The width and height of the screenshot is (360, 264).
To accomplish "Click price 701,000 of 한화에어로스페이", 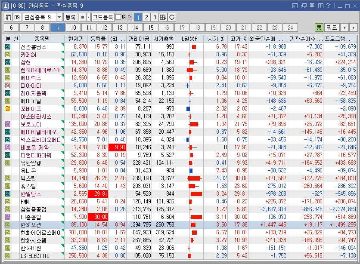I will 78,232.
